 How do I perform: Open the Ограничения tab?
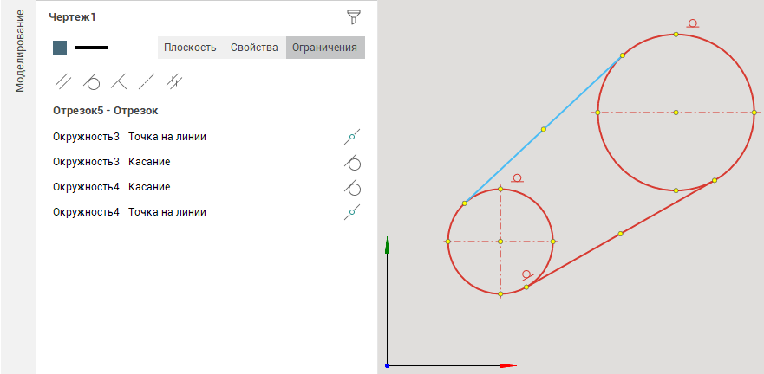(324, 48)
